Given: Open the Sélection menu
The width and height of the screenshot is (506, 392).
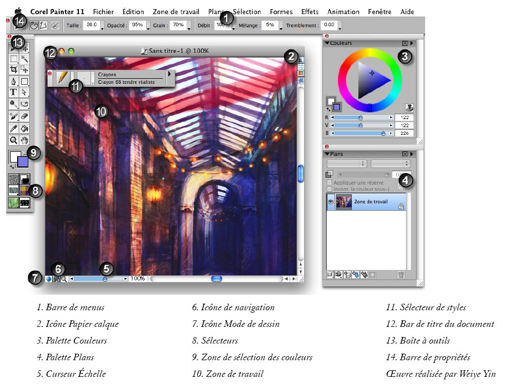Looking at the screenshot, I should pyautogui.click(x=247, y=12).
